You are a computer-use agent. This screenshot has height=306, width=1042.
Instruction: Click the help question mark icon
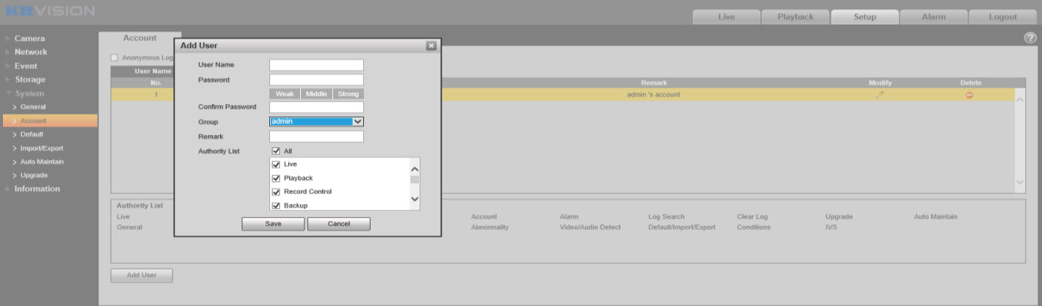[1030, 38]
